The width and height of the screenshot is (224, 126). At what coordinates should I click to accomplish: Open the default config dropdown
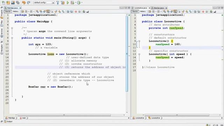tap(44, 2)
